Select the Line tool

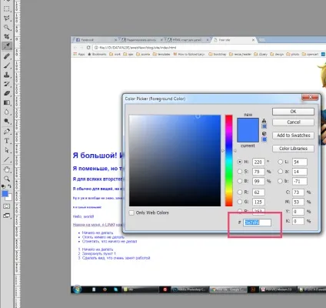7,159
